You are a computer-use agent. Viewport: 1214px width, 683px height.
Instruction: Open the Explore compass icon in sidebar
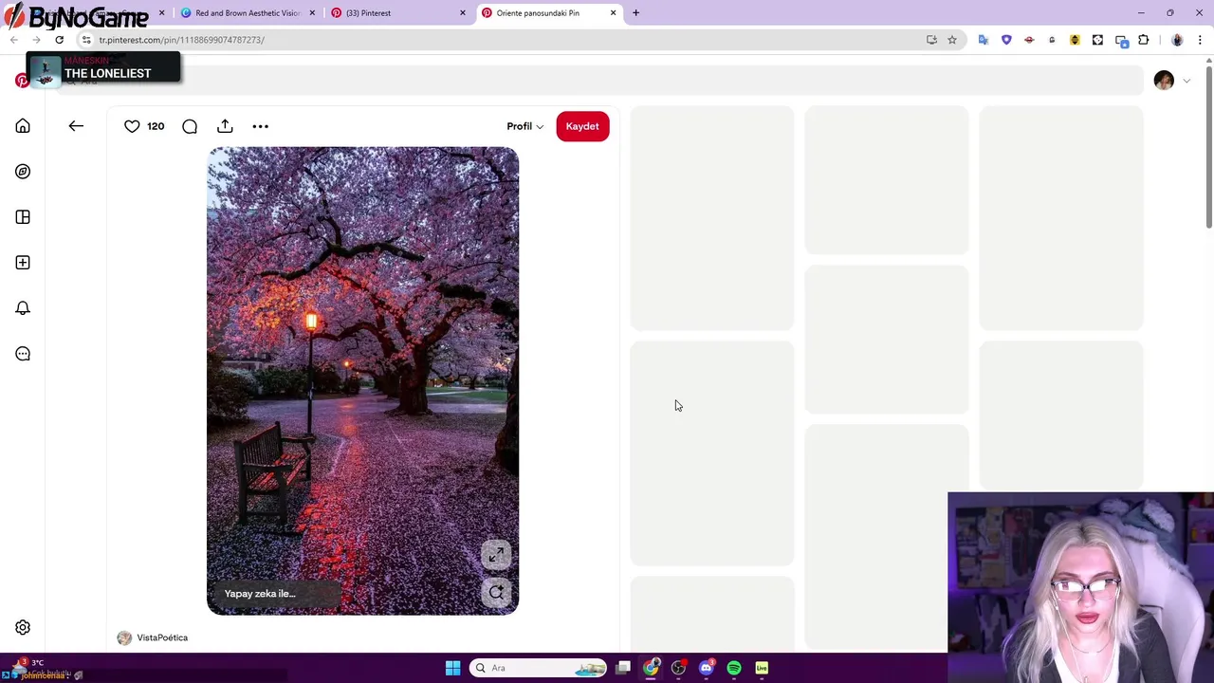click(x=23, y=172)
